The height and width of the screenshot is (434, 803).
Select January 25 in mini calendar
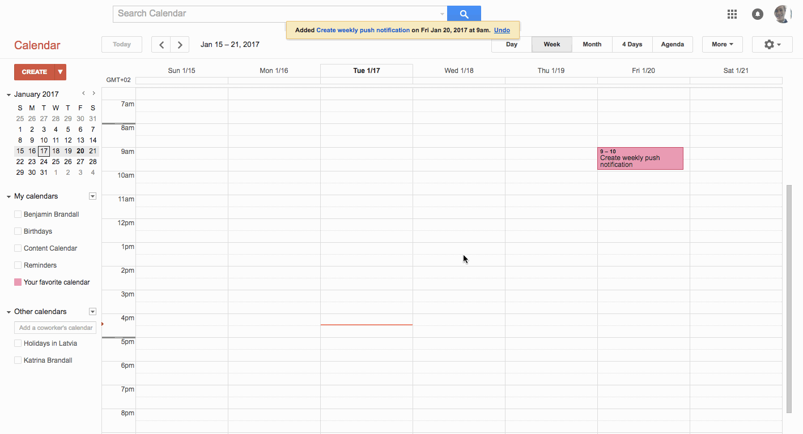[x=56, y=162]
